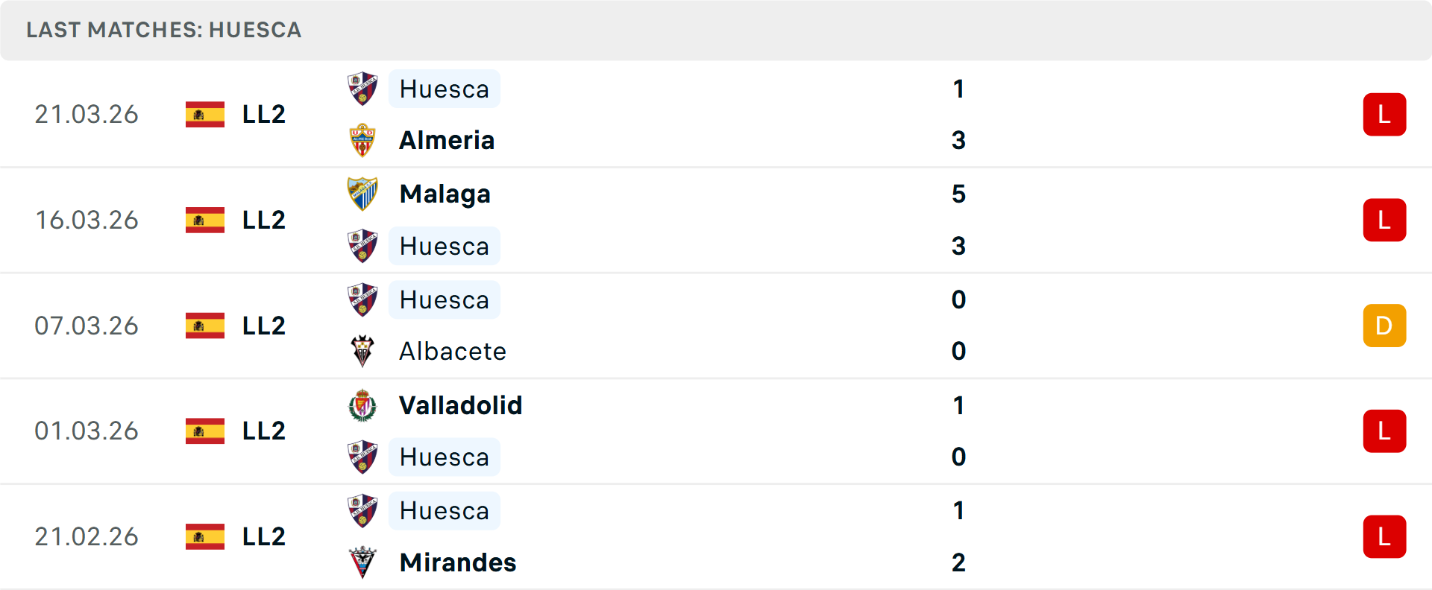The image size is (1432, 590).
Task: Open the Albacete team link
Action: tap(452, 351)
